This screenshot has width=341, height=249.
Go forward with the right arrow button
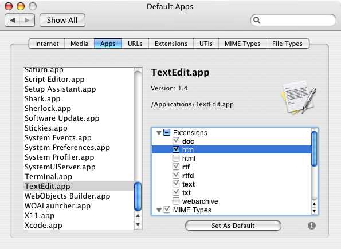tap(27, 21)
